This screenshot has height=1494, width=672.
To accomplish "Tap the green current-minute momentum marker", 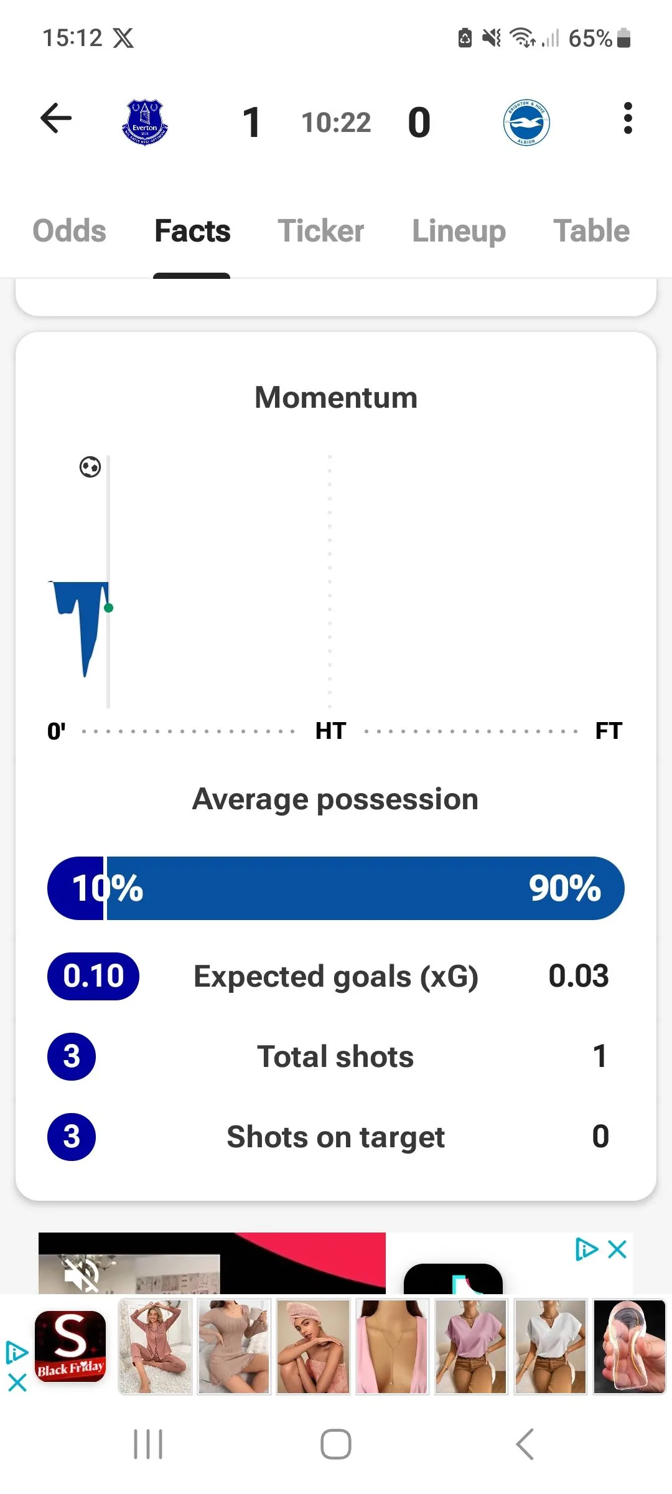I will click(109, 608).
